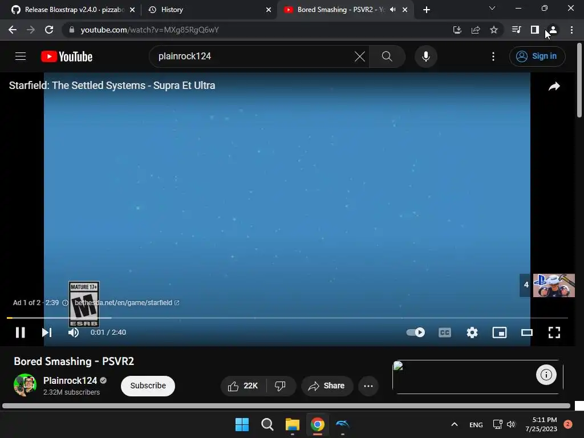
Task: Show ad info icon next to 2:39
Action: click(65, 303)
